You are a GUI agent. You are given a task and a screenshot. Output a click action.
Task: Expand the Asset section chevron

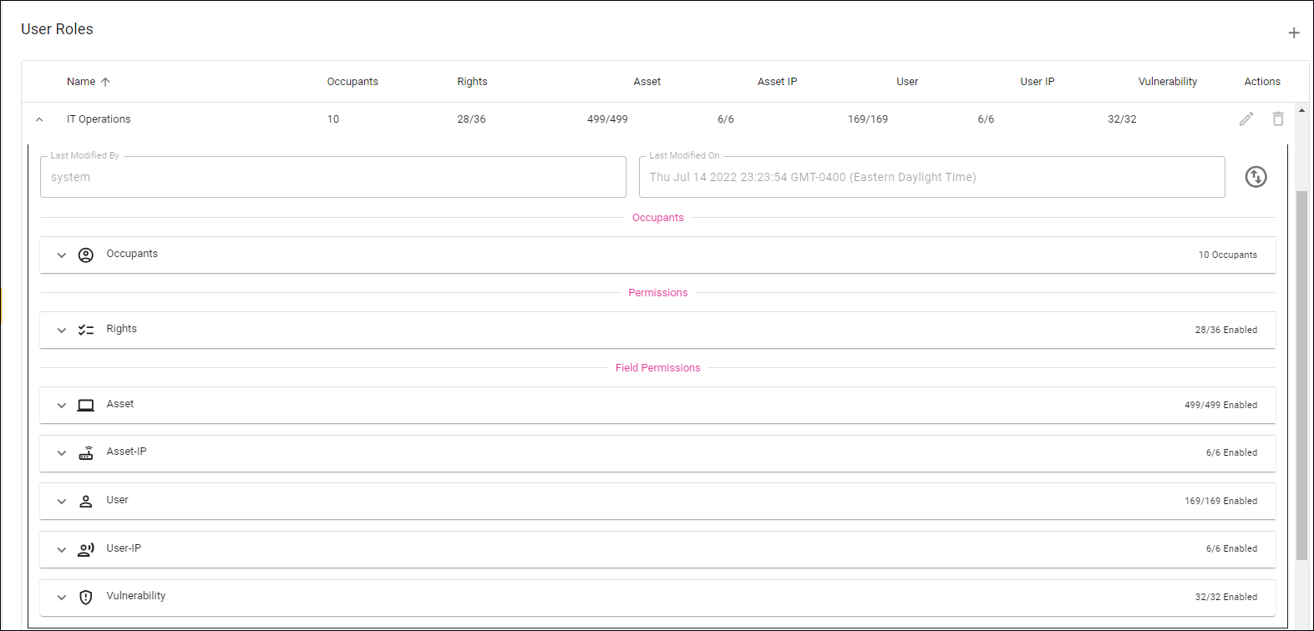click(x=62, y=406)
